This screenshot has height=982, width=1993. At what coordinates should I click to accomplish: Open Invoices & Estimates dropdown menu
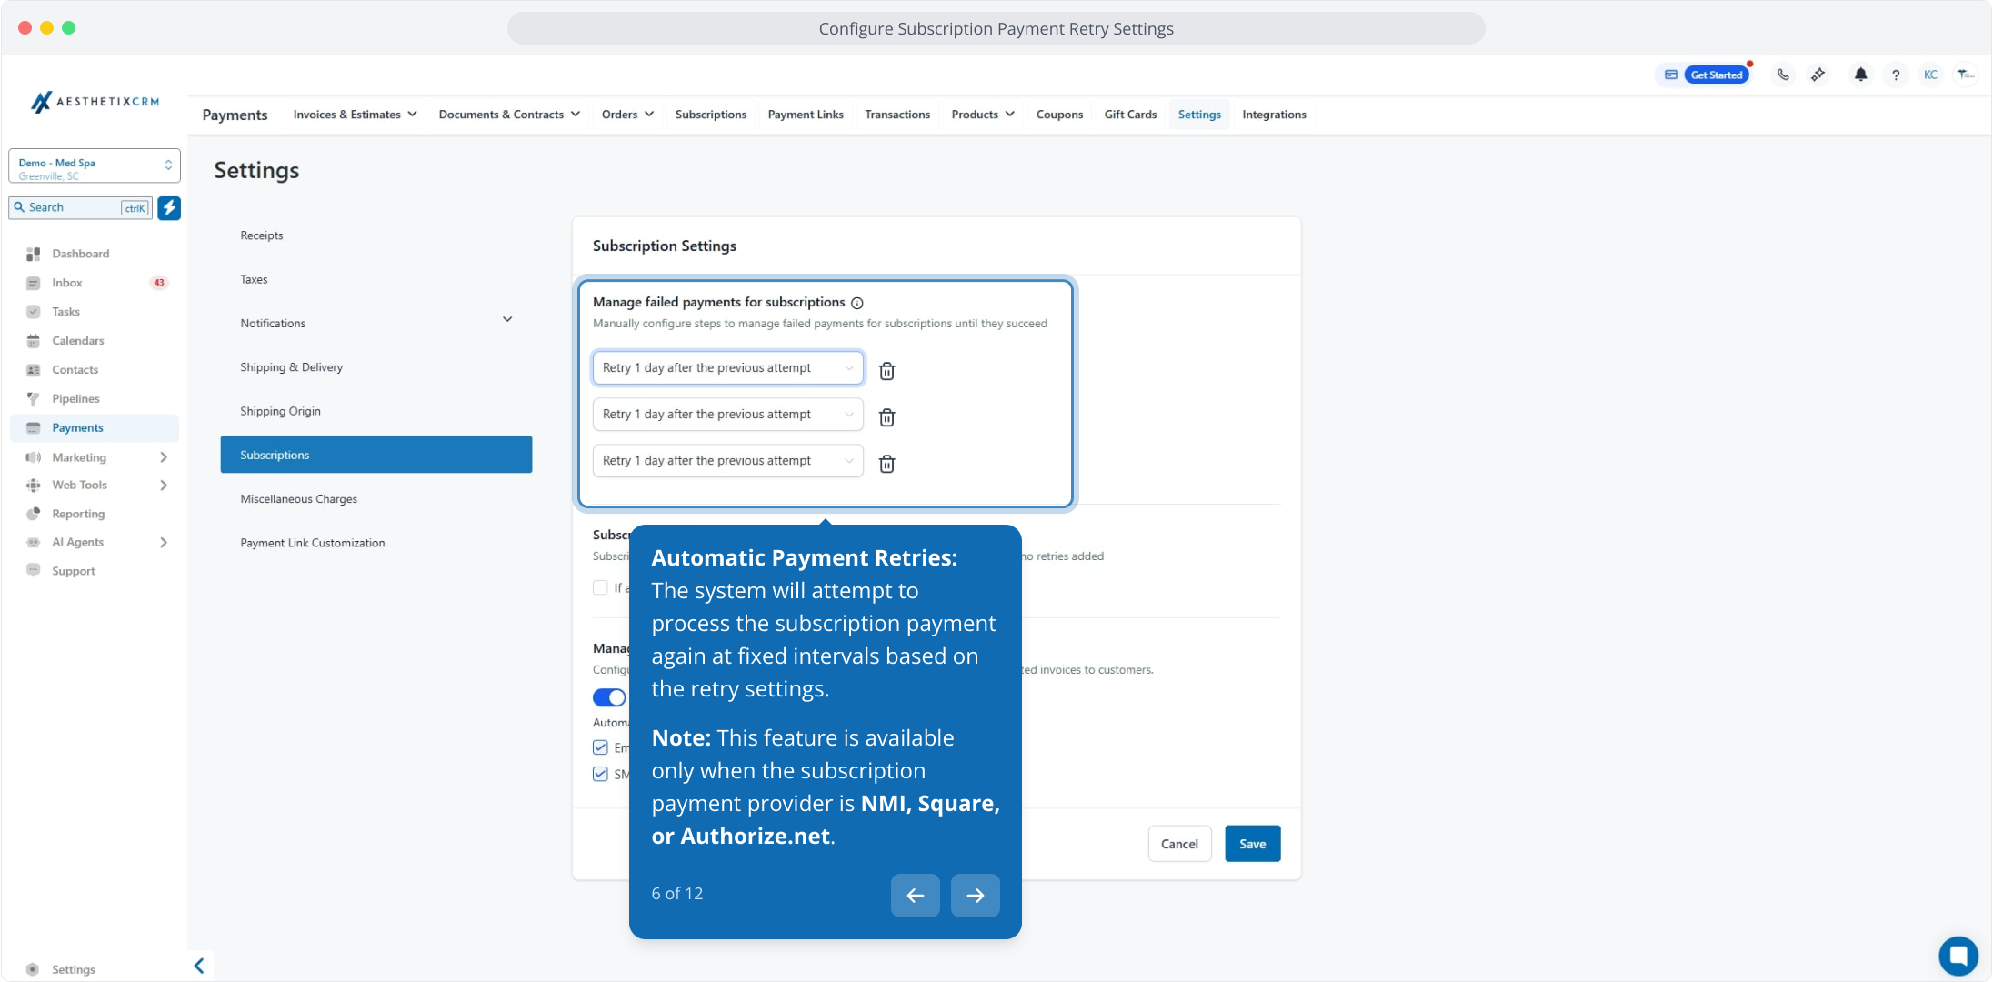pyautogui.click(x=355, y=115)
